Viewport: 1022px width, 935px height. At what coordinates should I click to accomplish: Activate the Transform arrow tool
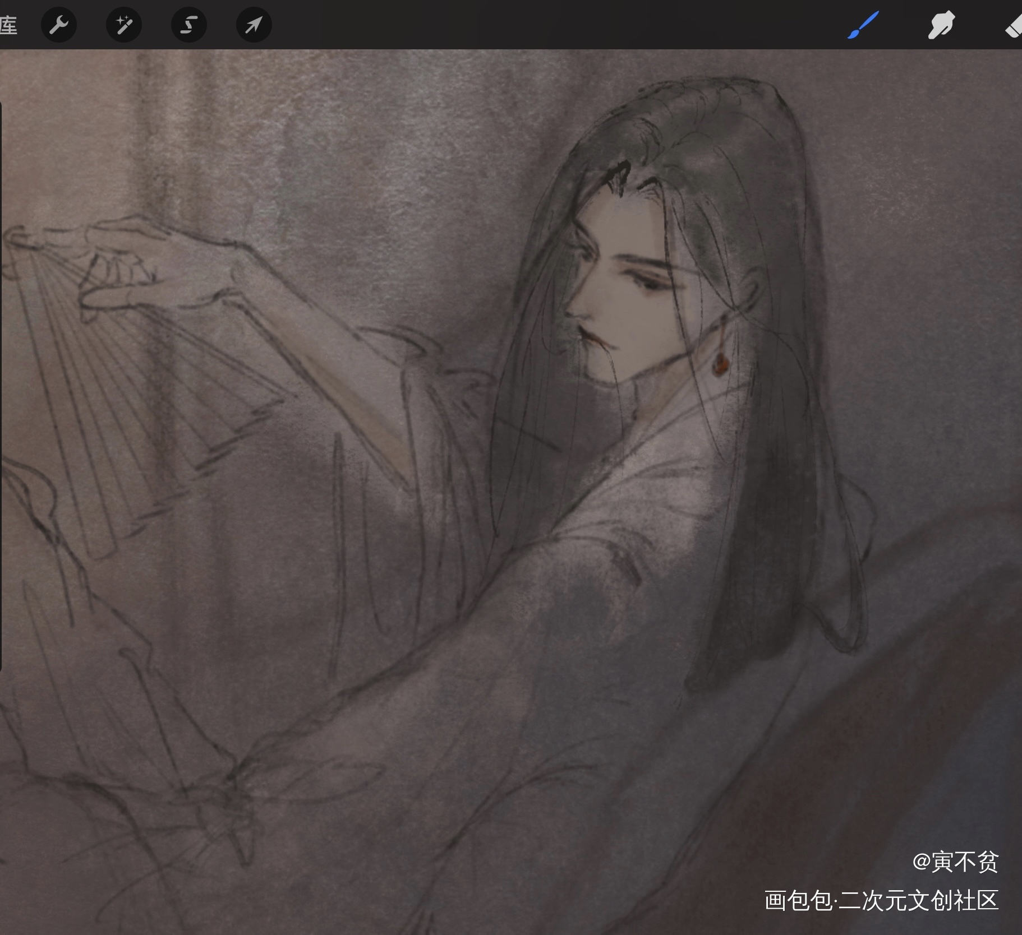[x=254, y=25]
